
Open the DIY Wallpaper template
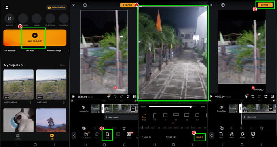[10, 50]
